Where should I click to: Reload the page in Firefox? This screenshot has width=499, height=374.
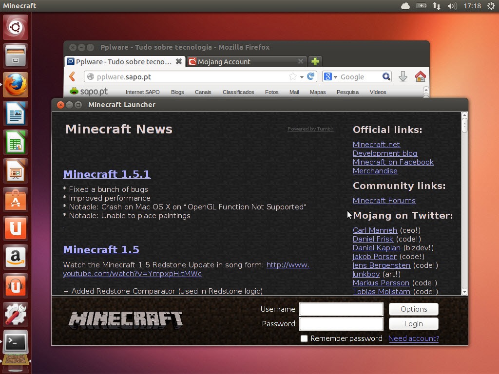click(310, 76)
